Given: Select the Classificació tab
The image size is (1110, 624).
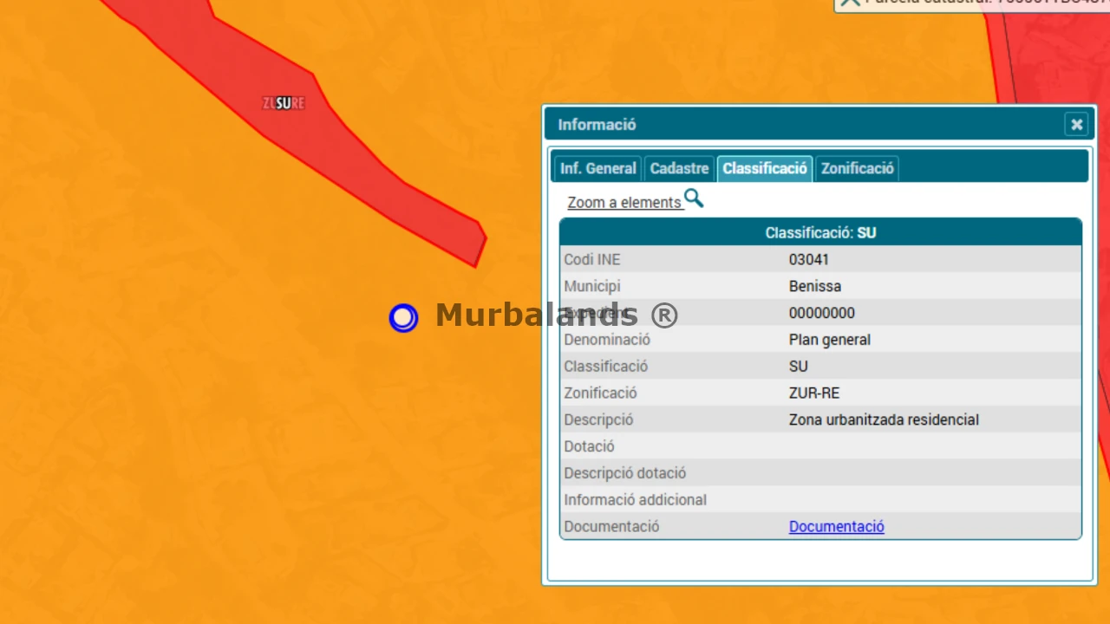Looking at the screenshot, I should coord(765,168).
